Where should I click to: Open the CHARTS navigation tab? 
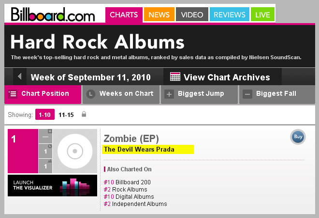click(124, 14)
